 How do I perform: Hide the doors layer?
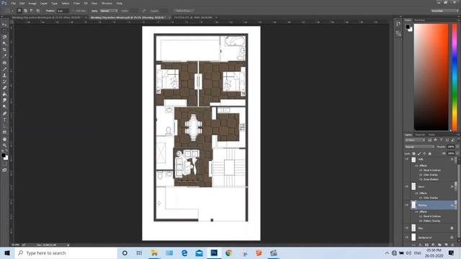(x=407, y=186)
